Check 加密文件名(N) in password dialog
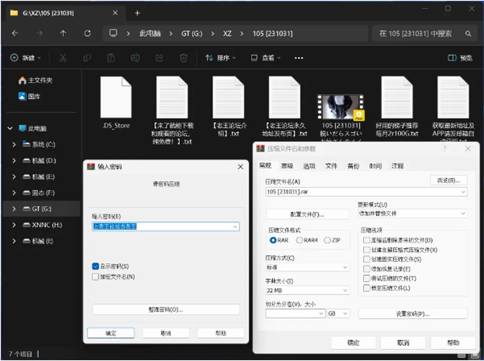 95,277
